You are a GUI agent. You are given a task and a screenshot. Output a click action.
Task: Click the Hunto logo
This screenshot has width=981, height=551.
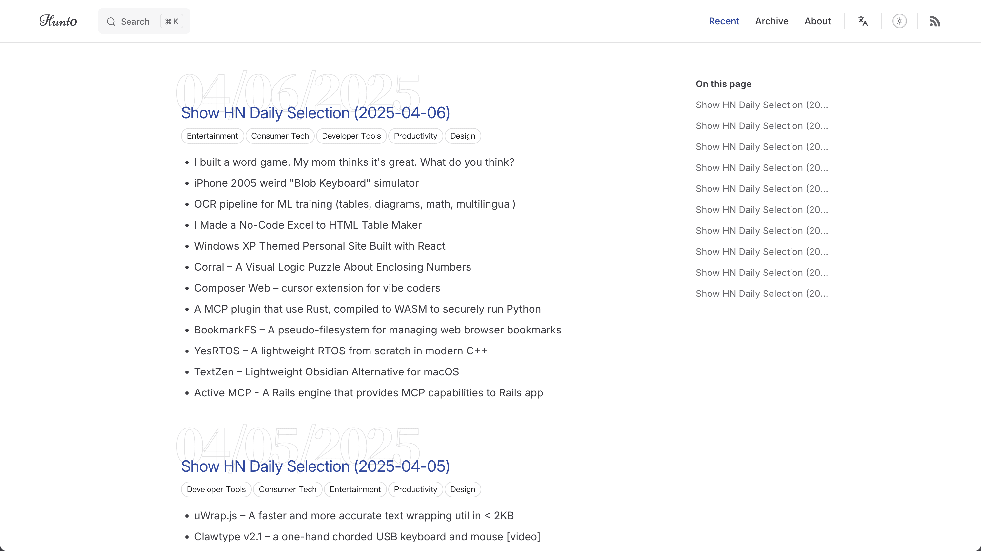click(58, 21)
